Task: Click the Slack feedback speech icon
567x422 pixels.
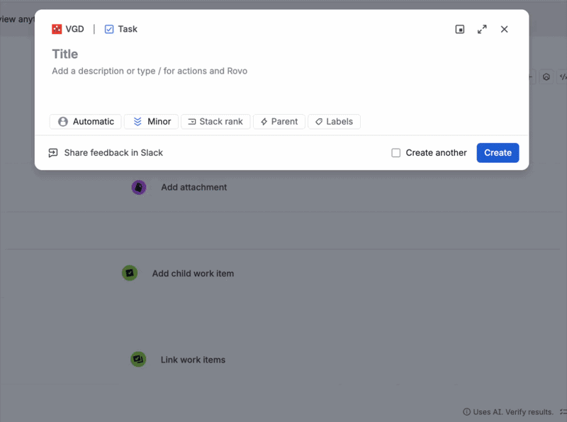Action: click(x=53, y=153)
